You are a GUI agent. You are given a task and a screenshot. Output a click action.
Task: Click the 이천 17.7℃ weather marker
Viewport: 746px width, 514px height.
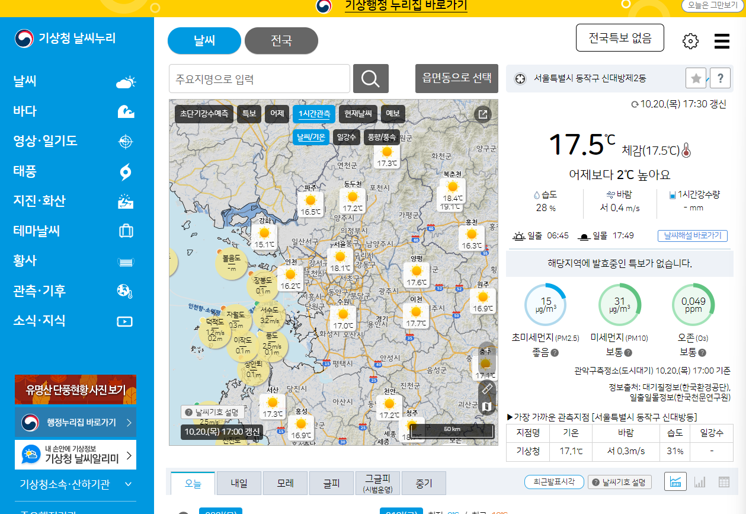(417, 316)
